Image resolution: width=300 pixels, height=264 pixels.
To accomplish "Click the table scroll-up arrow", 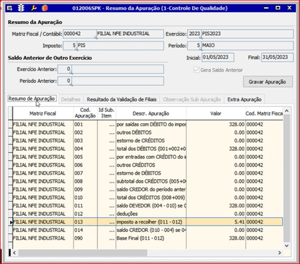I will point(287,111).
